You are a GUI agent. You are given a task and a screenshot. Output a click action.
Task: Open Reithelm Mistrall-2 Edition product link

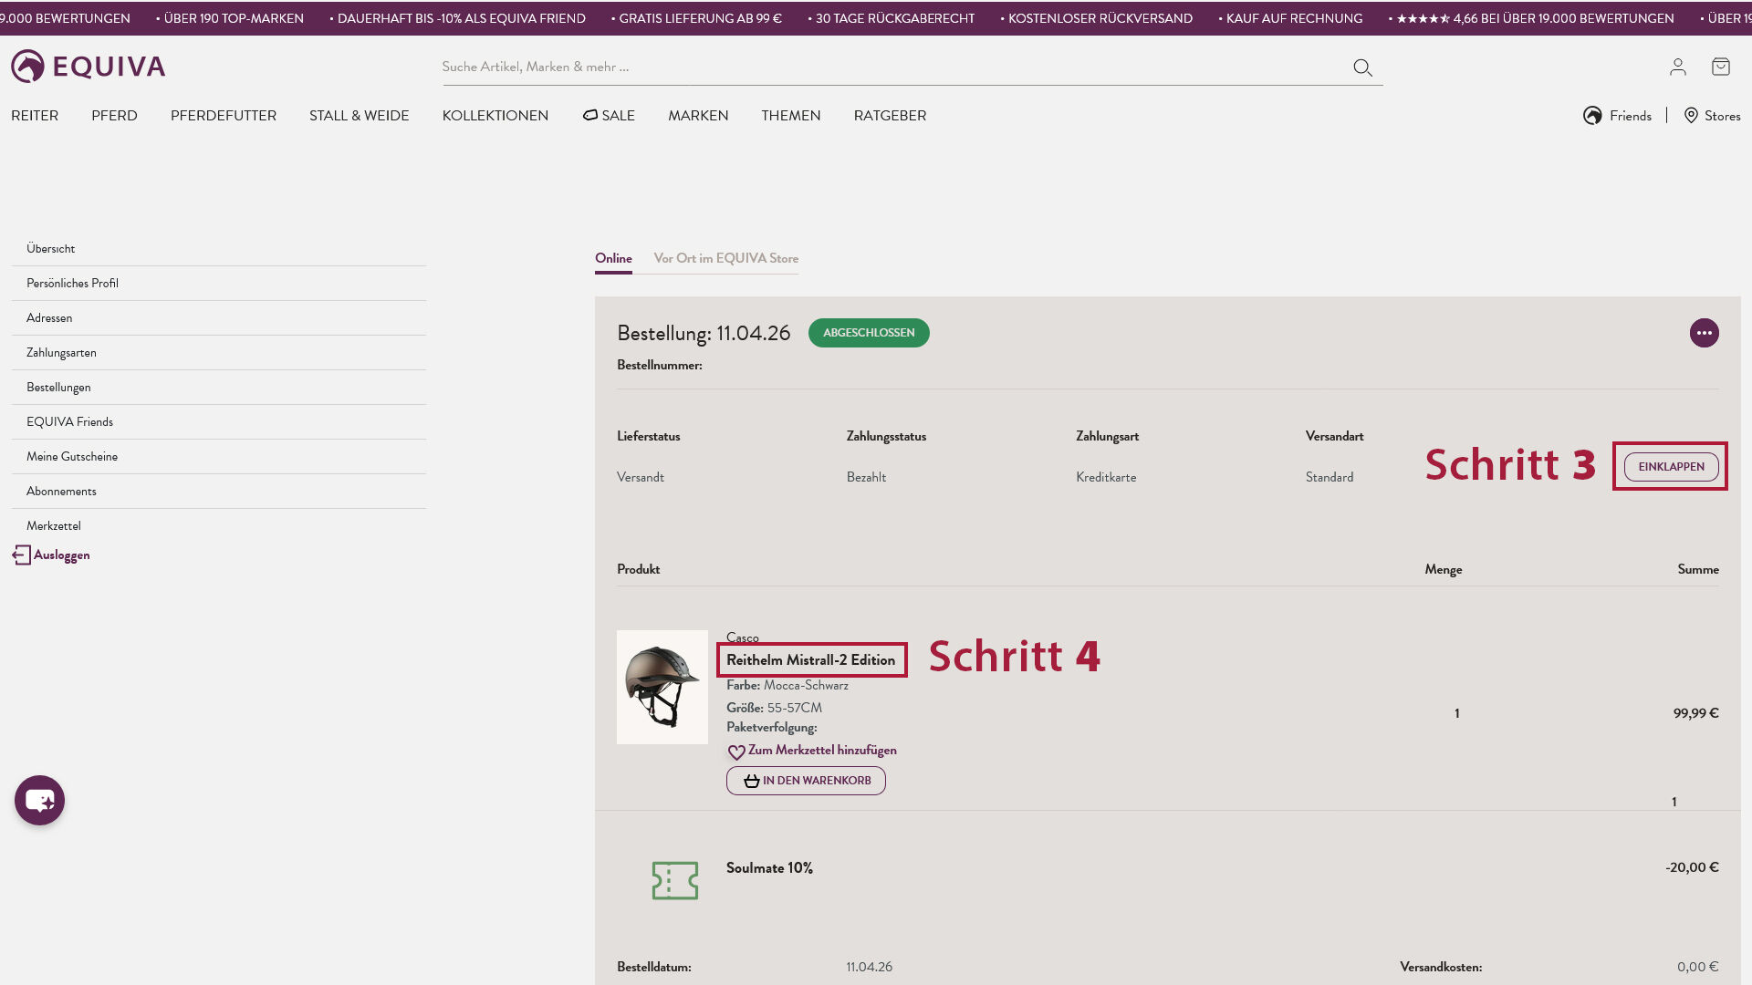(x=810, y=660)
